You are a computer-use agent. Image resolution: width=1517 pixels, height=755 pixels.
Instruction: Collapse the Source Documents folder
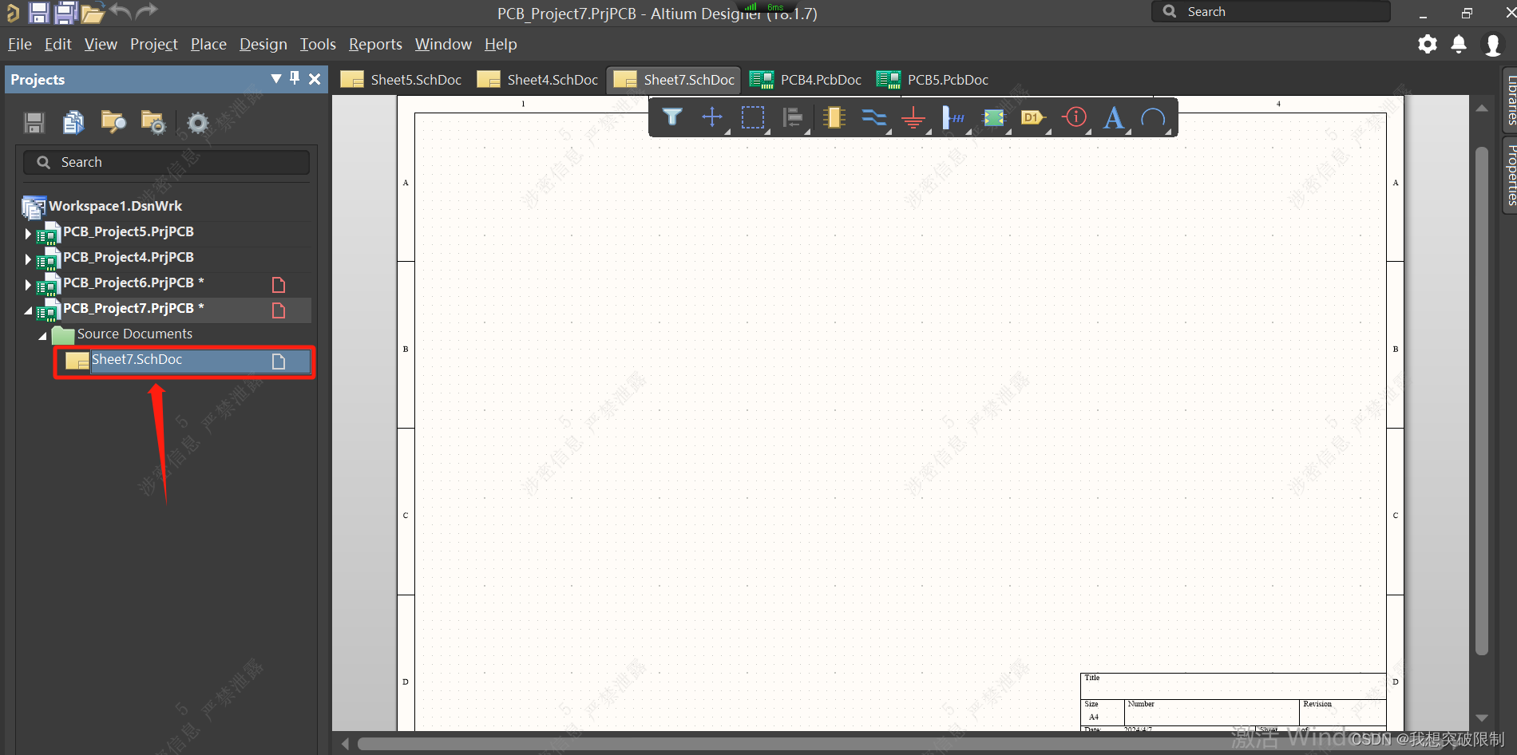pyautogui.click(x=42, y=336)
